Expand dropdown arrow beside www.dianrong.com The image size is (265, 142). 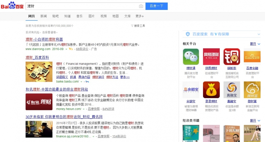coord(66,49)
